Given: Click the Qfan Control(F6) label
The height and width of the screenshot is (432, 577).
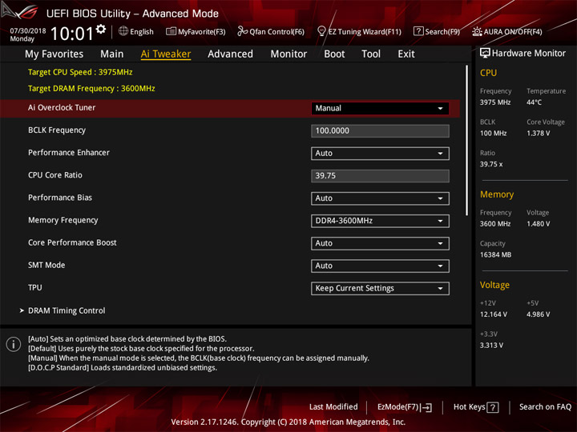Looking at the screenshot, I should click(x=276, y=31).
